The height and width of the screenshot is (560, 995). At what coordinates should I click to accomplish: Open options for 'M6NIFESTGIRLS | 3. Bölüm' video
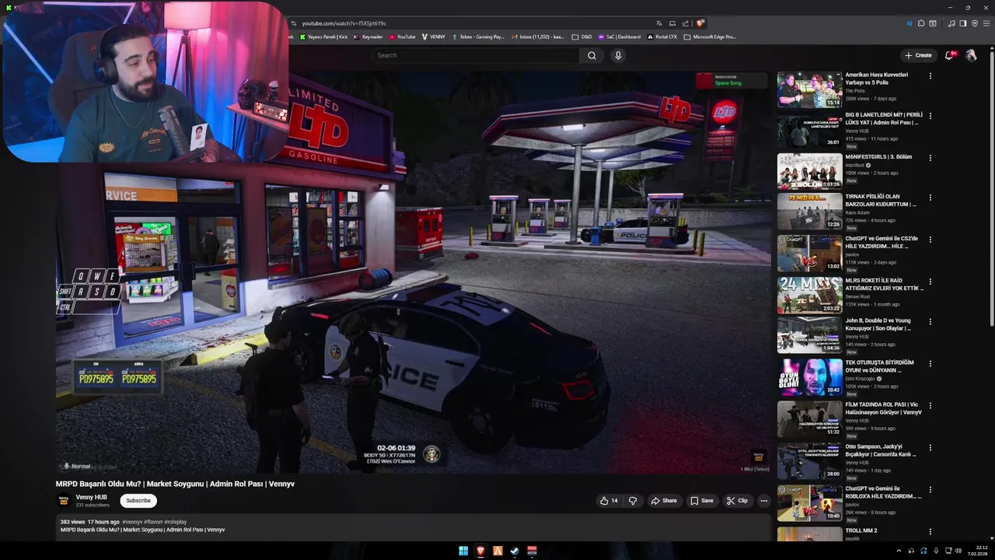[x=930, y=157]
